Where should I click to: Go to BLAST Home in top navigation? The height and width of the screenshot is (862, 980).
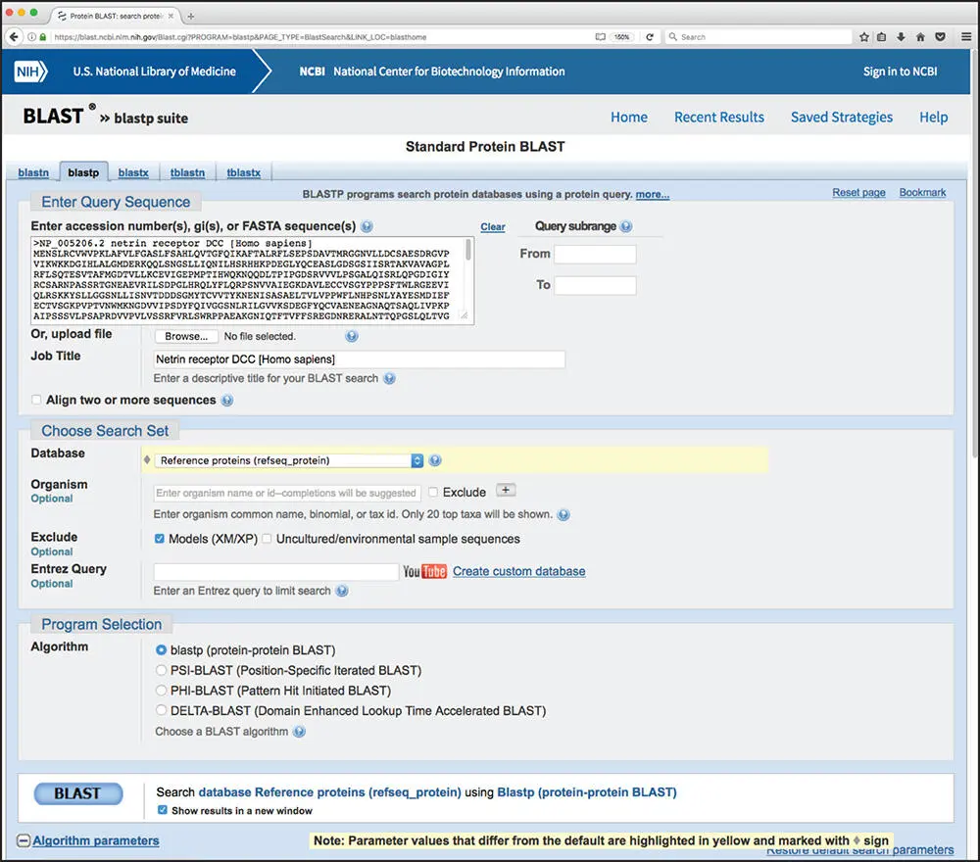click(x=629, y=118)
